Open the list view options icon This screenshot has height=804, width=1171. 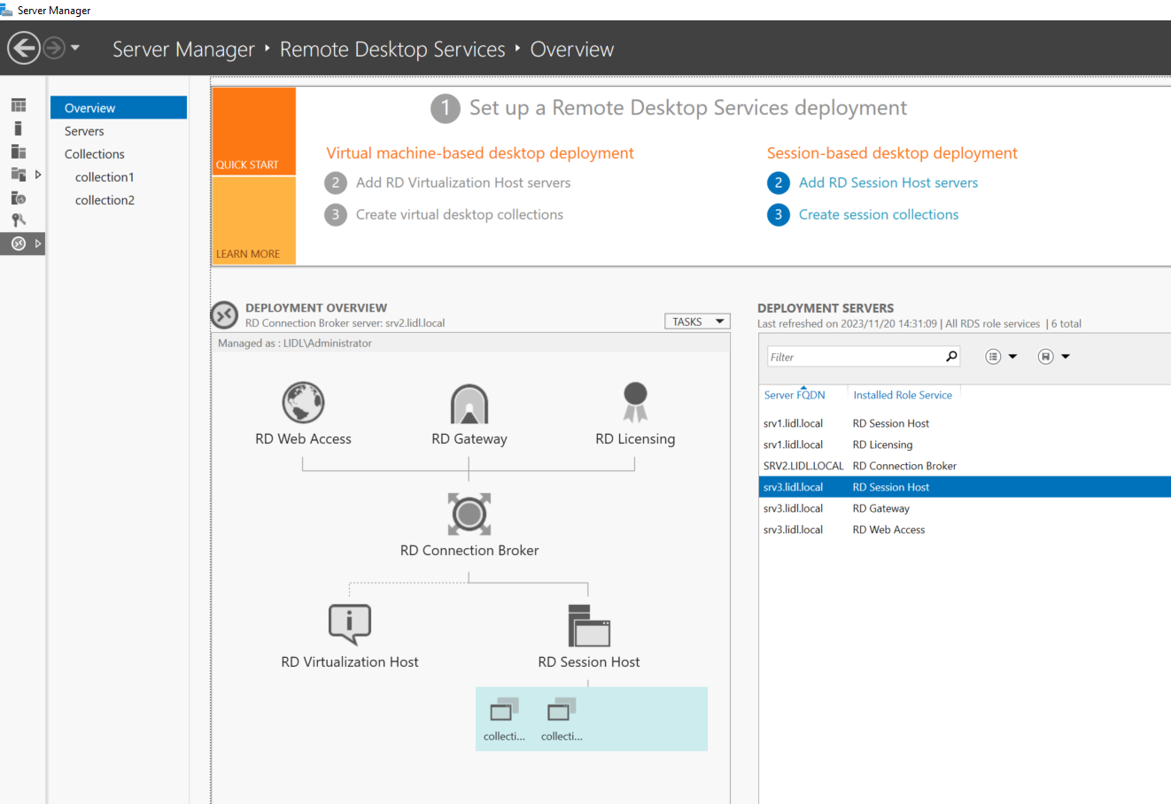click(x=993, y=357)
